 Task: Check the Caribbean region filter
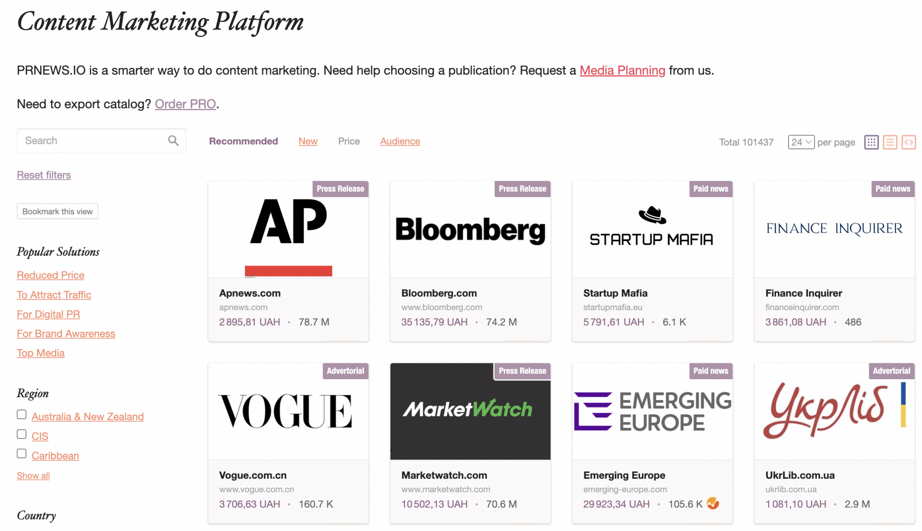tap(21, 453)
